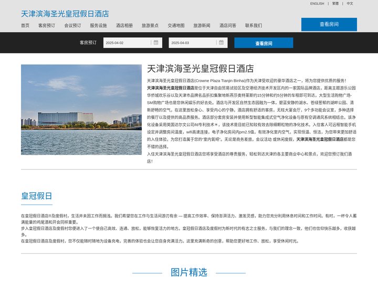Viewport: 378px width, 283px height.
Task: Click the paragraph starting 在皇冠假日酒店®及度假村，生活并未
Action: tap(189, 219)
